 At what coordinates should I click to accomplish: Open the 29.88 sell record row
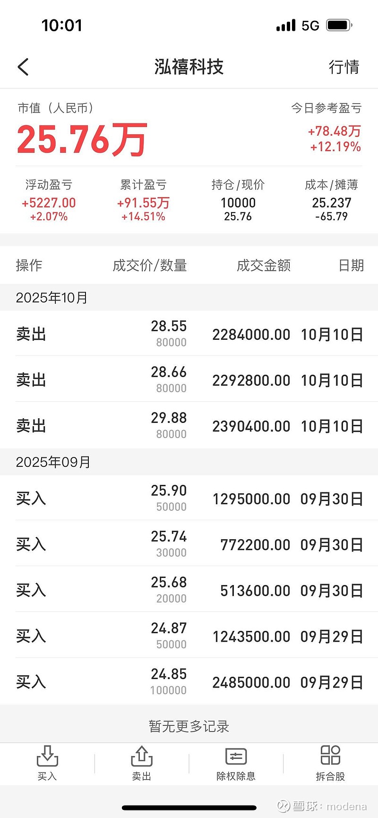click(189, 425)
